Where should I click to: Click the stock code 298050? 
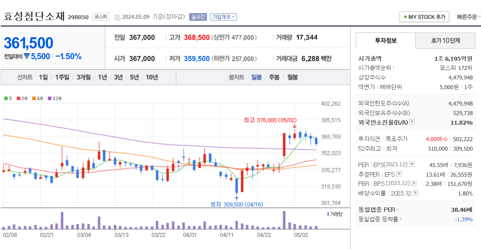(78, 17)
